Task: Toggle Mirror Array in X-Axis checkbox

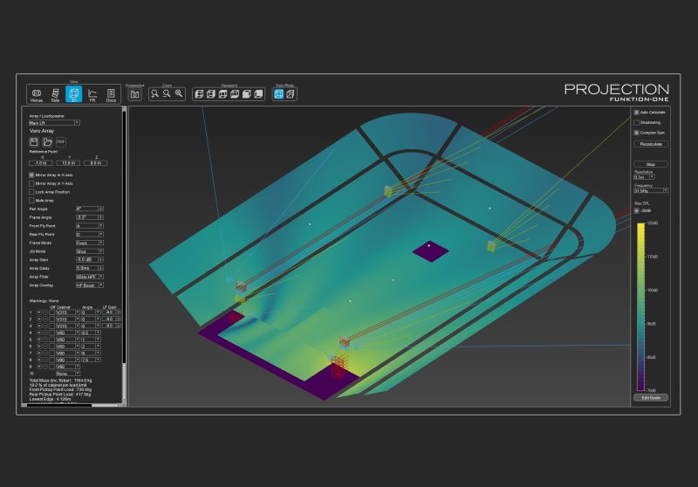Action: 32,175
